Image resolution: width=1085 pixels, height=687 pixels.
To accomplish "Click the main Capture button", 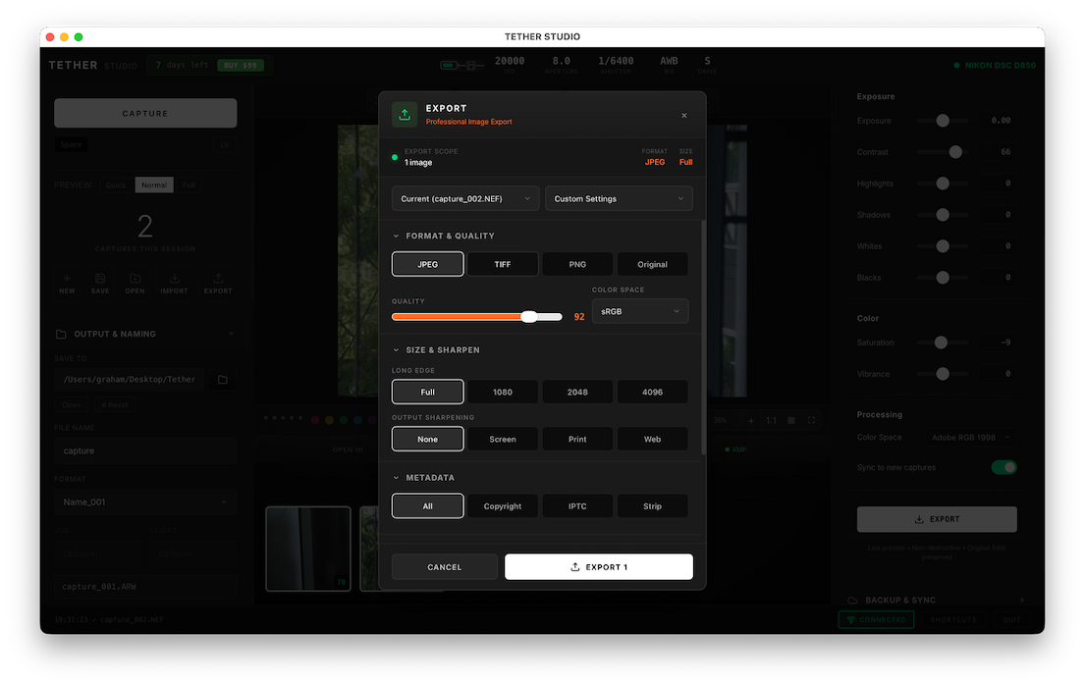I will (x=145, y=113).
